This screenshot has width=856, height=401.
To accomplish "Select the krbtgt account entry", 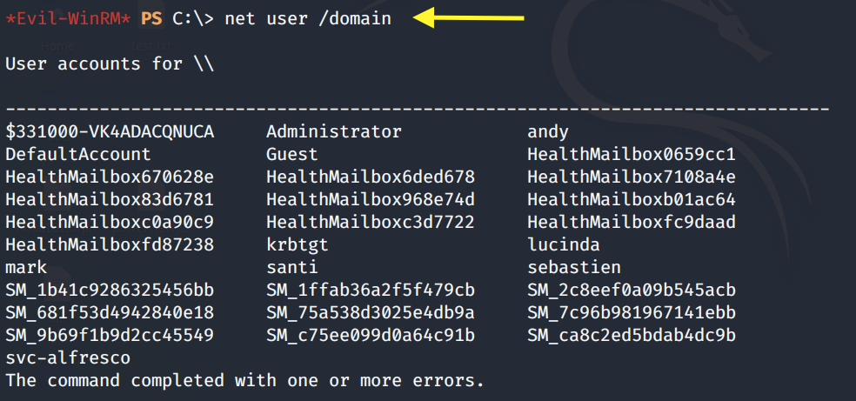I will [x=298, y=244].
